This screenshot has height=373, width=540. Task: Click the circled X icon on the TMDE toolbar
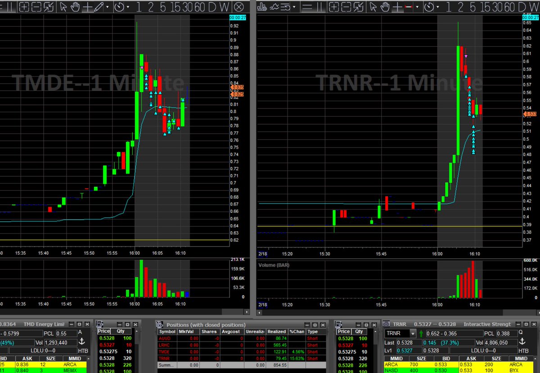coord(238,7)
